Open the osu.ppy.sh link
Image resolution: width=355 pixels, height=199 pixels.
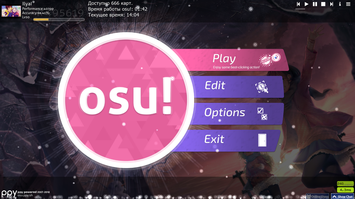point(25,195)
